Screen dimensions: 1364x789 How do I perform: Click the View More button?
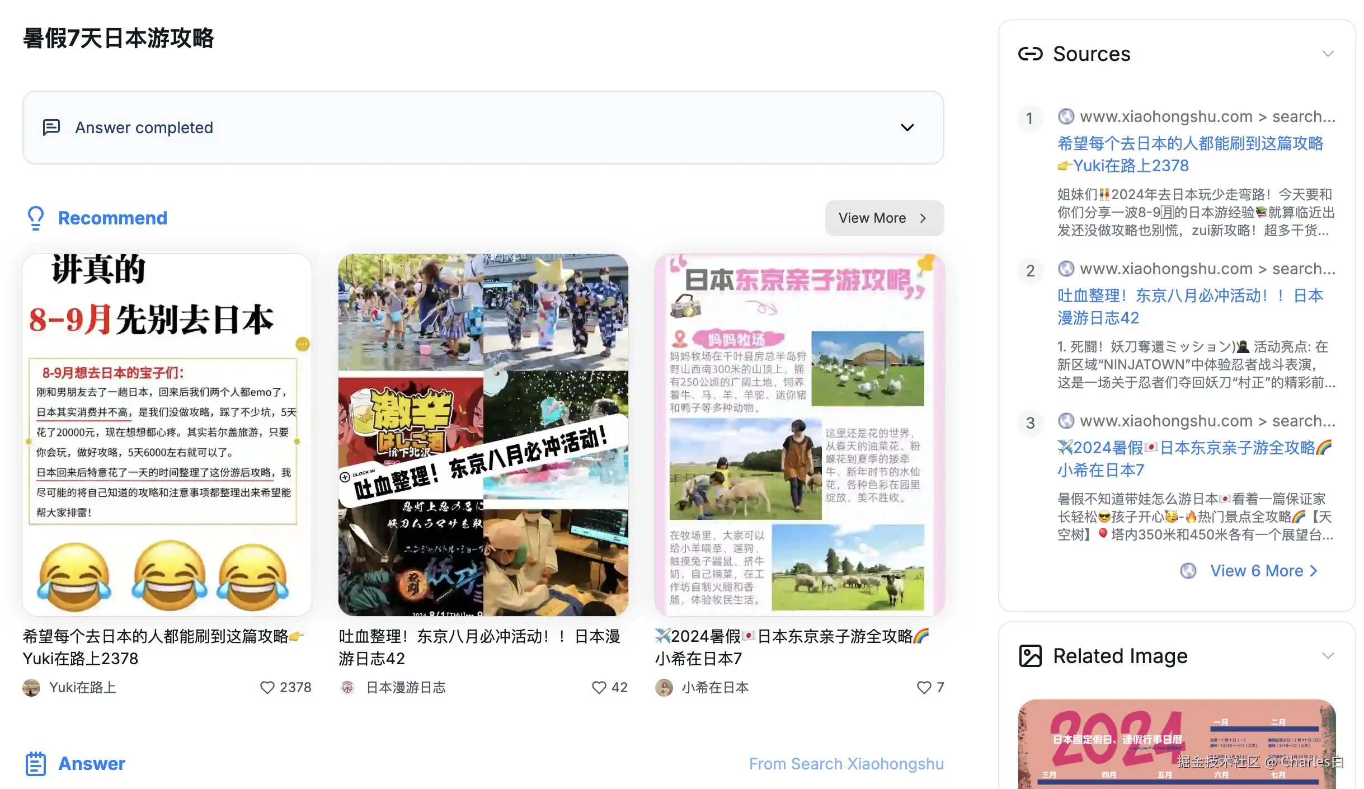point(884,218)
